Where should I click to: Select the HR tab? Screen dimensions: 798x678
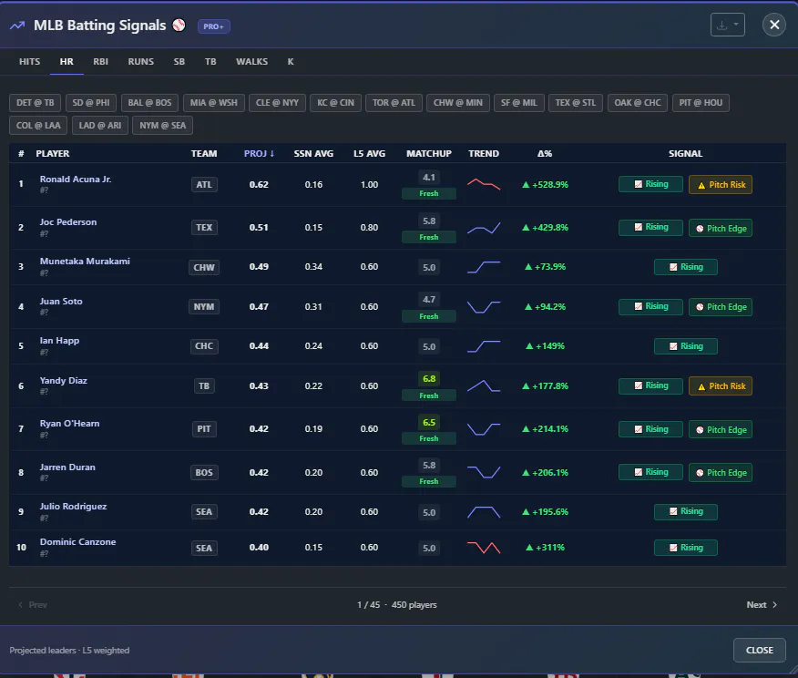click(66, 62)
